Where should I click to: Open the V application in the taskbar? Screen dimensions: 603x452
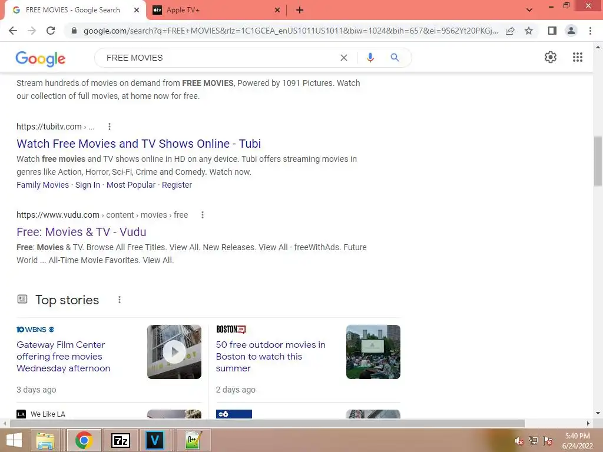155,440
